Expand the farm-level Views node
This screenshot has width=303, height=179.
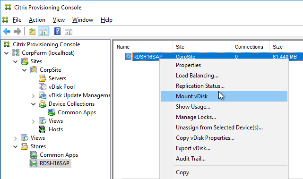pyautogui.click(x=16, y=138)
